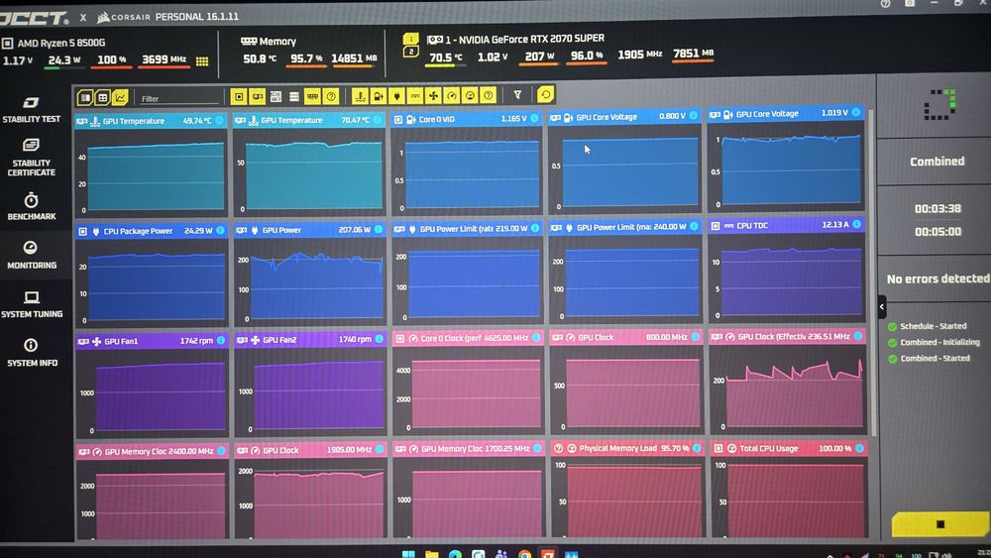Click the Monitoring sidebar icon

(x=31, y=247)
